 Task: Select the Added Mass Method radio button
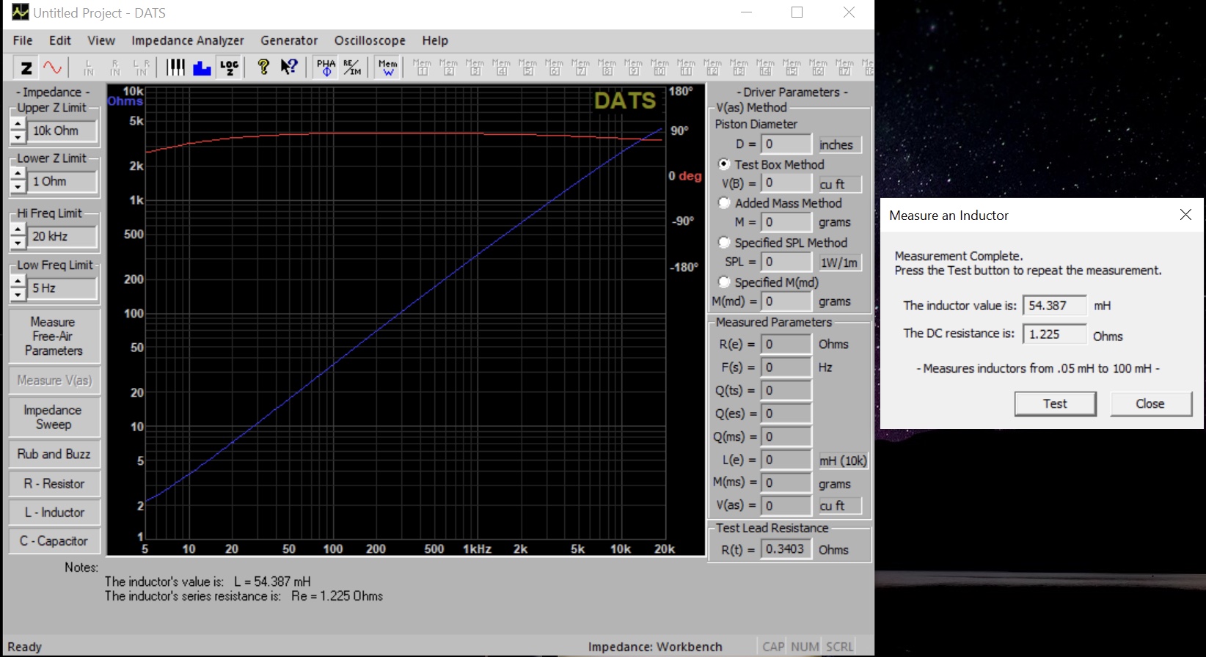pos(724,202)
